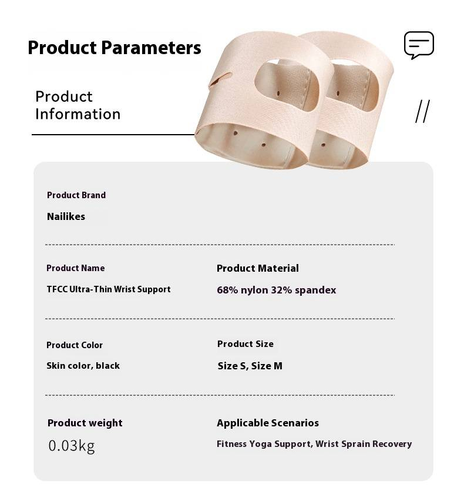Screen dimensions: 464x504
Task: Click TFCC Ultra-Thin Wrist Support text
Action: tap(109, 289)
